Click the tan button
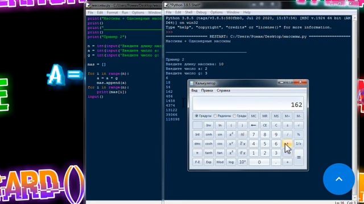The height and width of the screenshot is (204, 364). (x=220, y=152)
